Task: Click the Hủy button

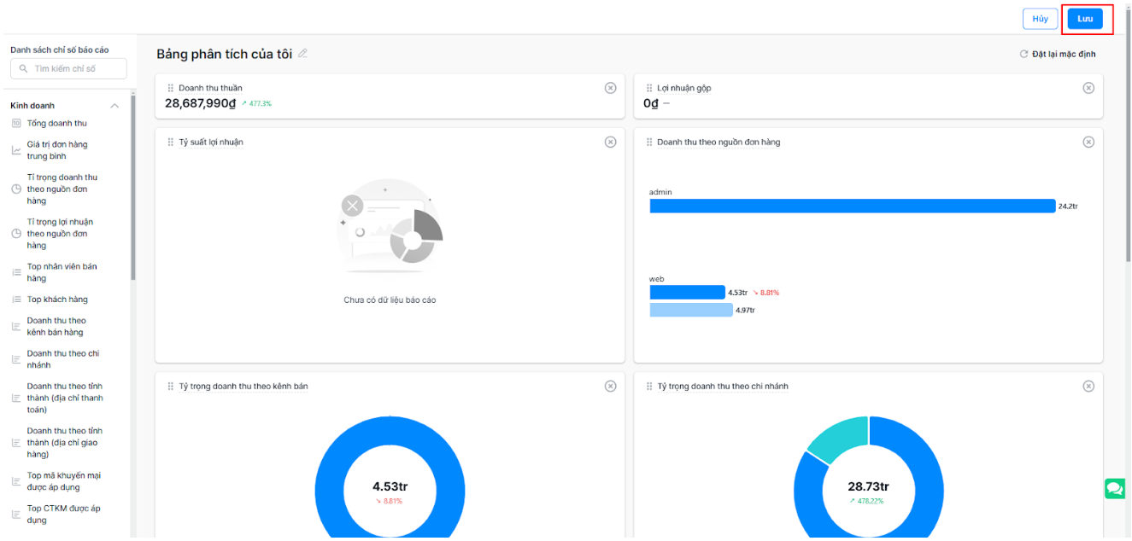Action: pos(1040,19)
